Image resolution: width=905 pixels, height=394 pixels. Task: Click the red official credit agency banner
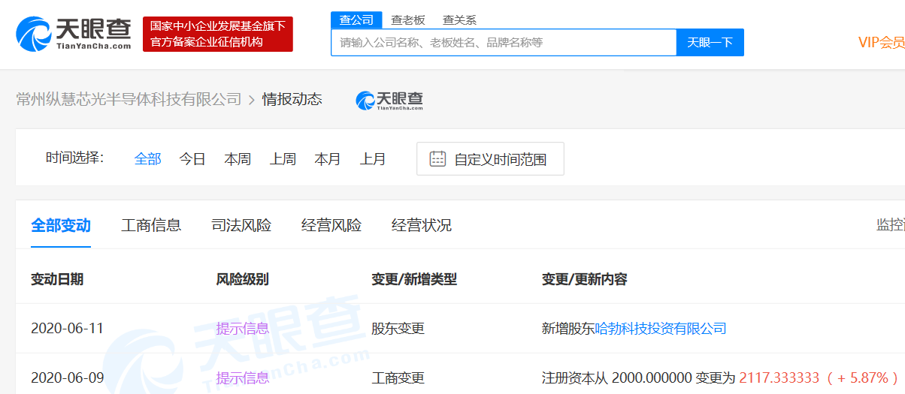click(x=218, y=35)
